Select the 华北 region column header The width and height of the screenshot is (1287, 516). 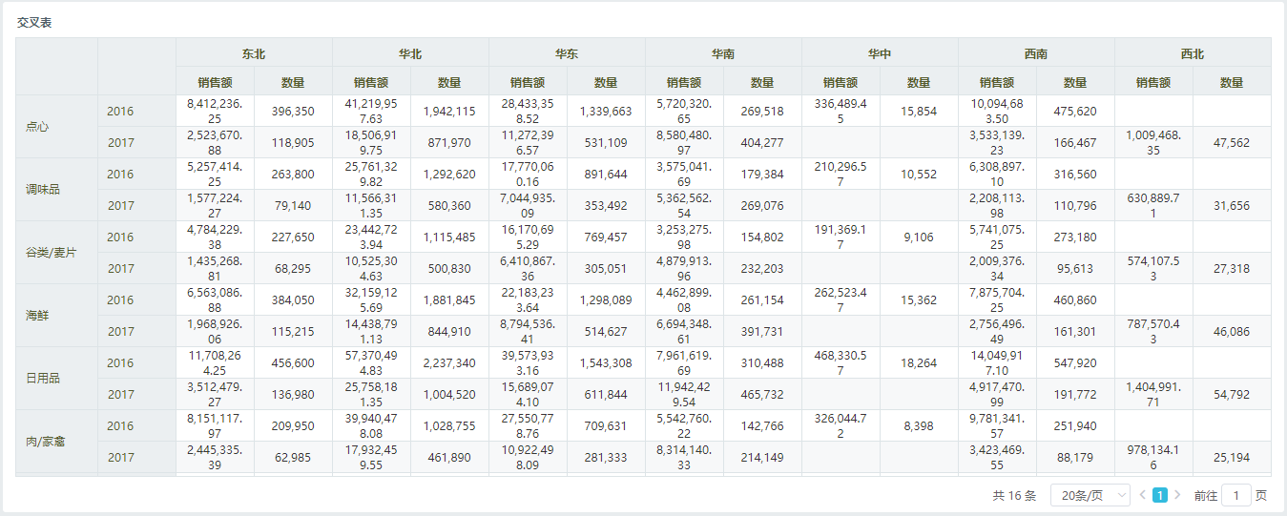point(410,53)
